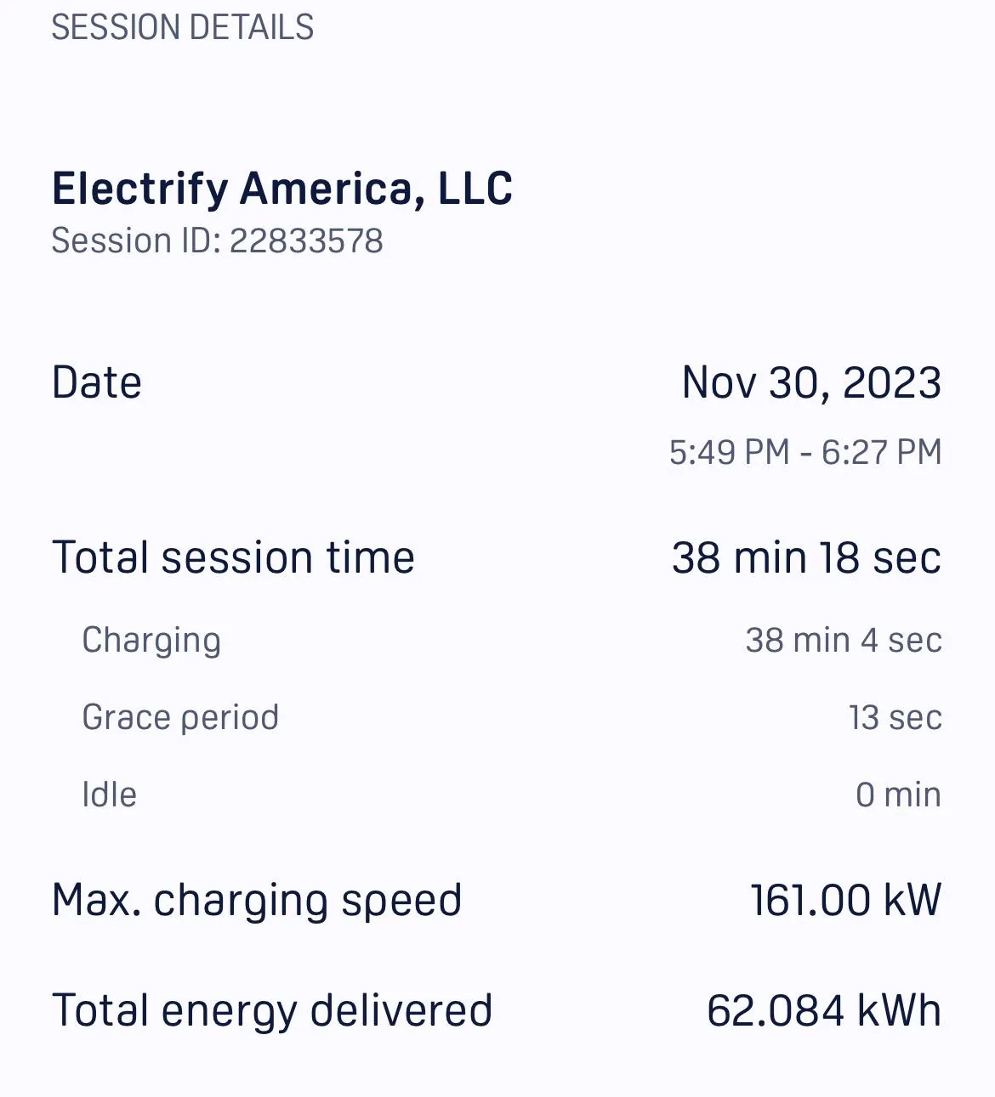Screen dimensions: 995x1097
Task: Select the Total session time label
Action: [234, 558]
